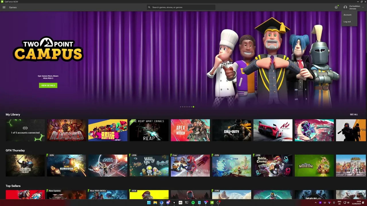This screenshot has height=206, width=367.
Task: Click the My Library heading
Action: click(x=13, y=114)
